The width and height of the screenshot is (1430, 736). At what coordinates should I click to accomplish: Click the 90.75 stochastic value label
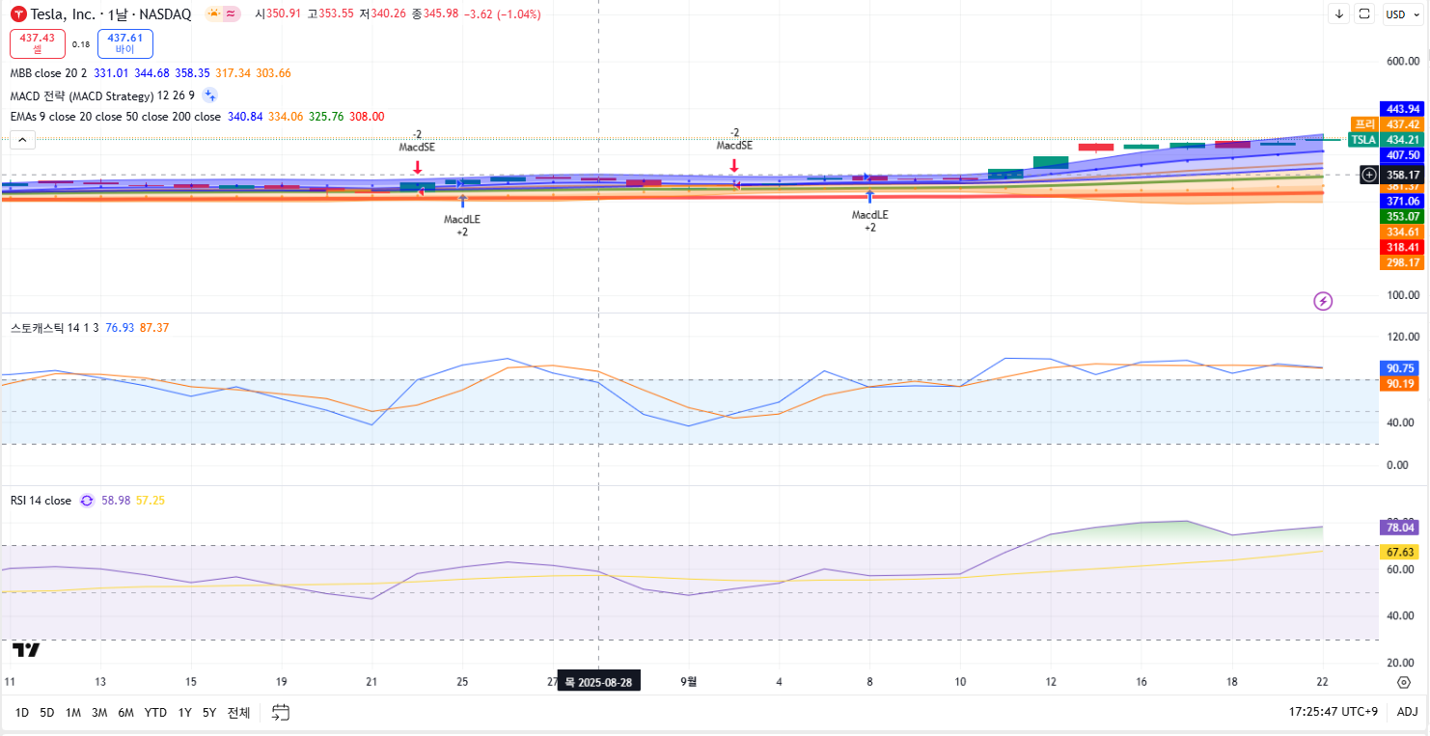click(x=1401, y=368)
